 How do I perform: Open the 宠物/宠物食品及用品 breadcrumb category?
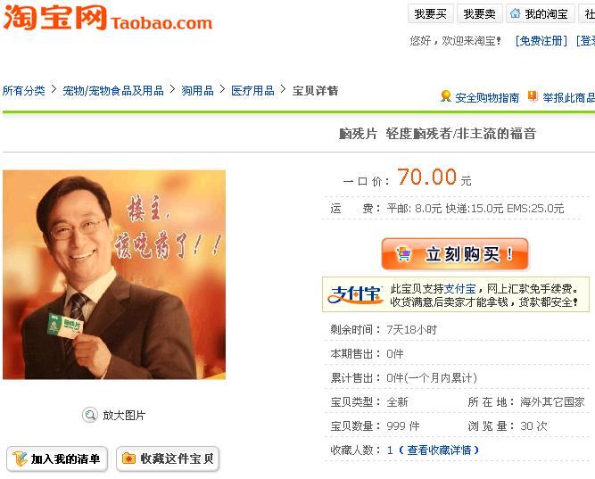tap(113, 91)
